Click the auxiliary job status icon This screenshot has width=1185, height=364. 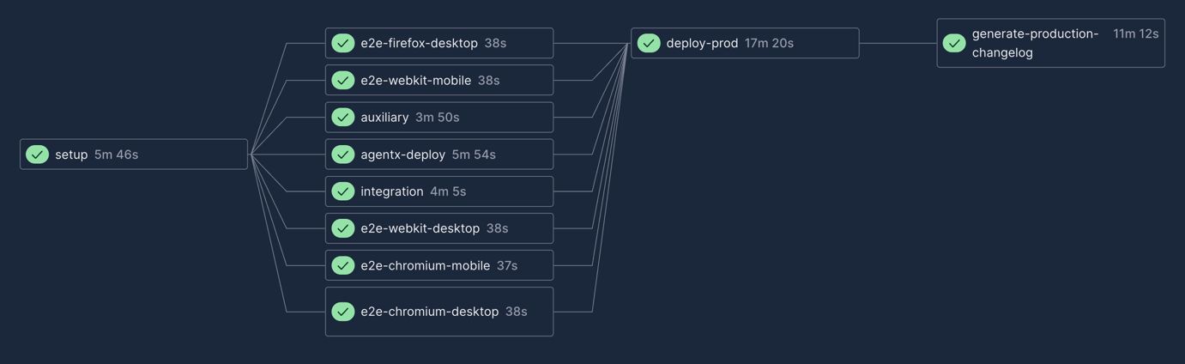343,118
